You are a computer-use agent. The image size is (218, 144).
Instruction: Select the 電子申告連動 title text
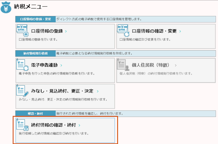coord(45,65)
